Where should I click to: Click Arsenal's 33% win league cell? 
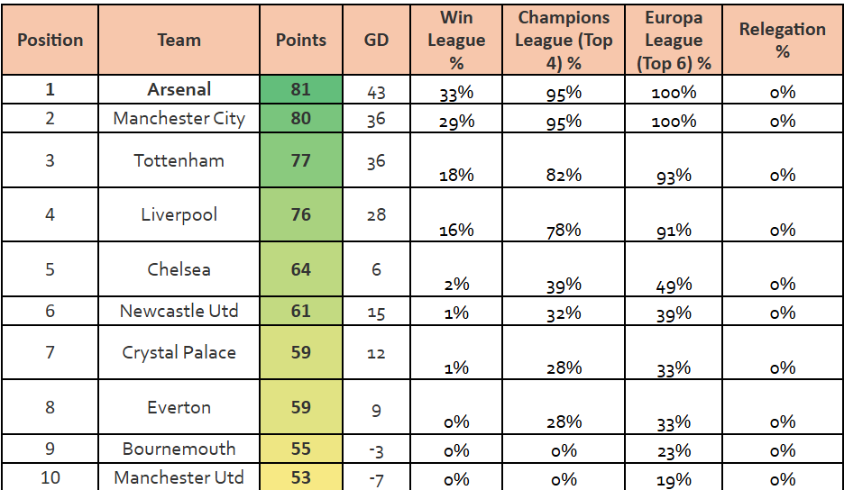pos(456,90)
